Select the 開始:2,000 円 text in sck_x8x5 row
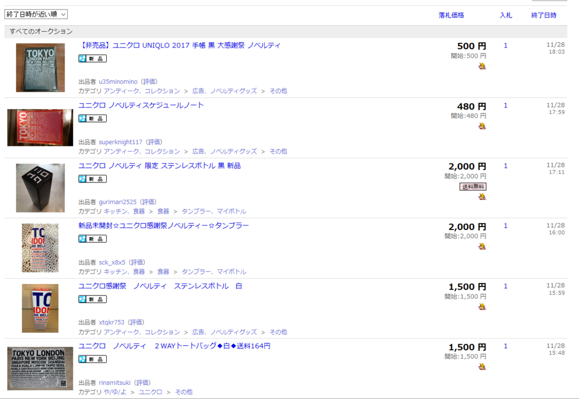579x399 pixels. (465, 236)
